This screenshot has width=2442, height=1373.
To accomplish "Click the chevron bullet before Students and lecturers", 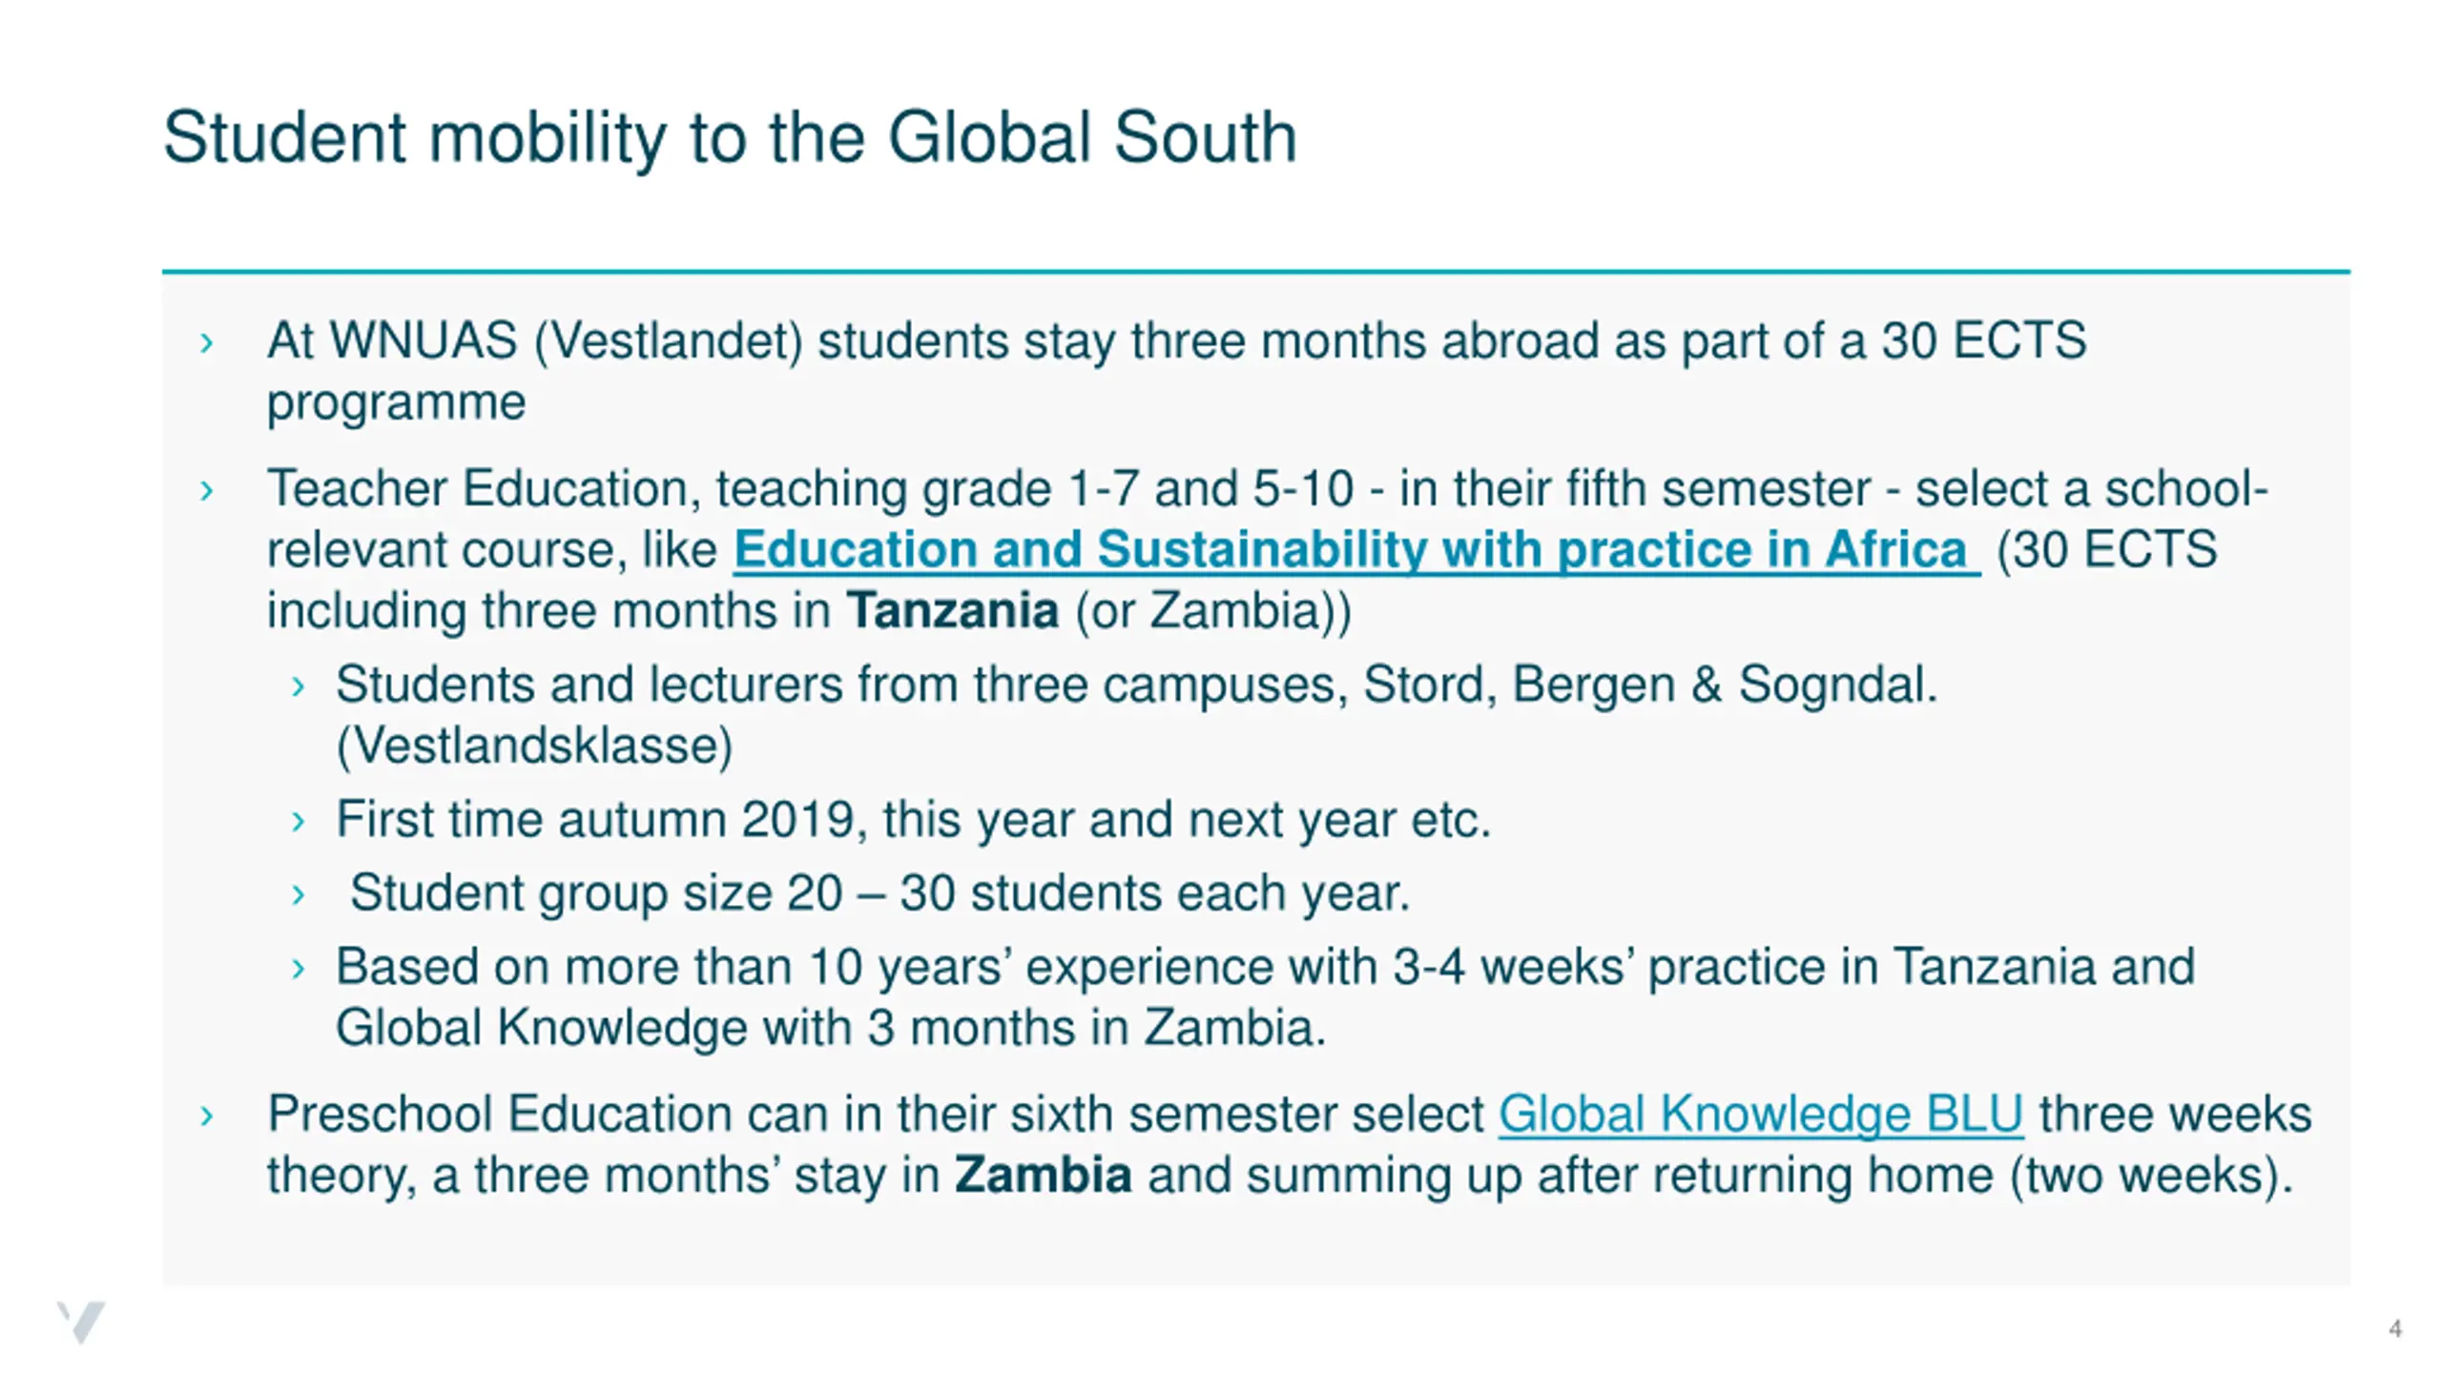I will click(299, 686).
